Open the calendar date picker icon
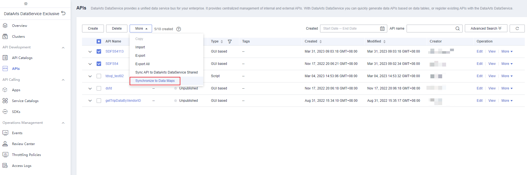Image resolution: width=527 pixels, height=175 pixels. click(382, 29)
